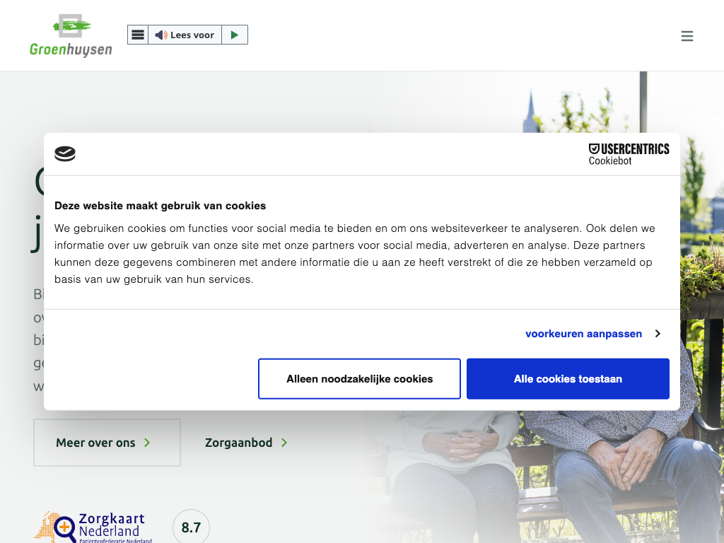This screenshot has height=543, width=724.
Task: Open the ReadSpeaker menu icon
Action: 138,35
